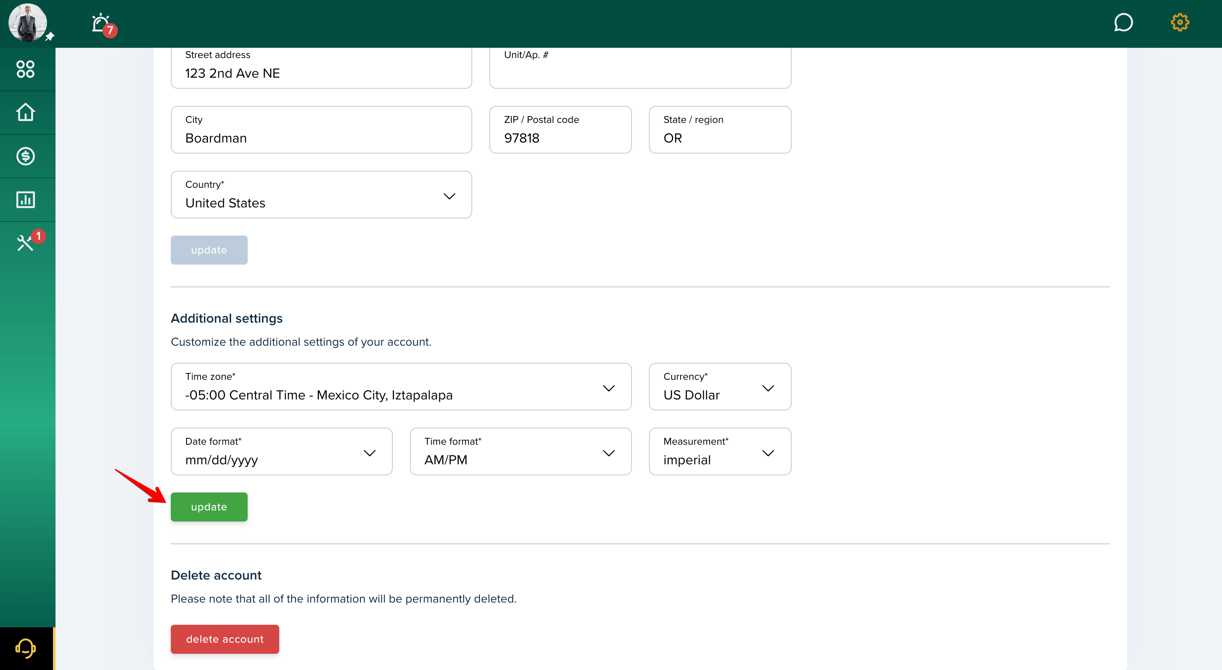Open the settings gear icon
This screenshot has width=1222, height=670.
pyautogui.click(x=1179, y=22)
